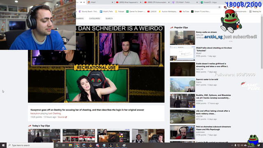Open the clip Source link
Image resolution: width=263 pixels, height=148 pixels.
click(62, 117)
